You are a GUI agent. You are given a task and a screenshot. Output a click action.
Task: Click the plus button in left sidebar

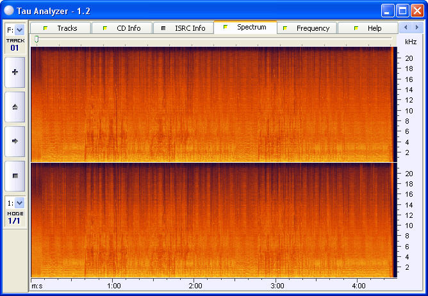click(x=15, y=72)
